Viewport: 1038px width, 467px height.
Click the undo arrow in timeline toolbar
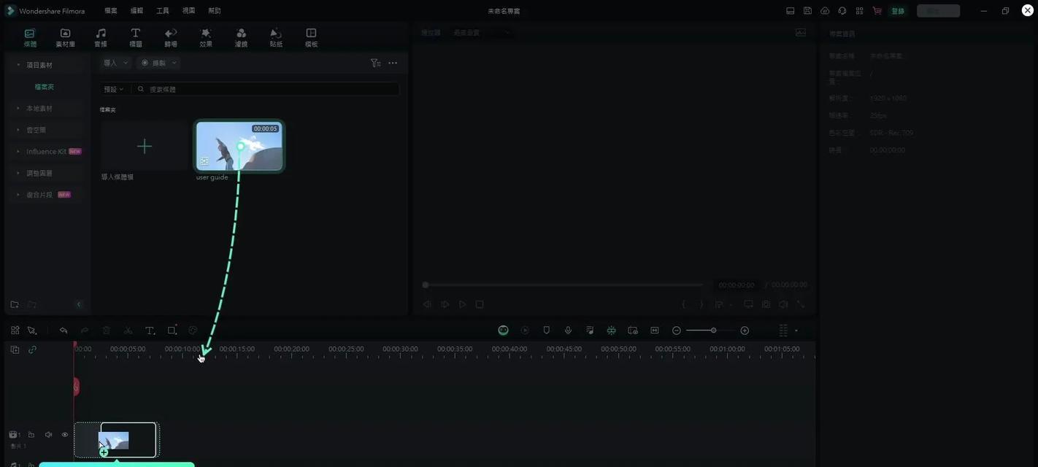click(64, 331)
